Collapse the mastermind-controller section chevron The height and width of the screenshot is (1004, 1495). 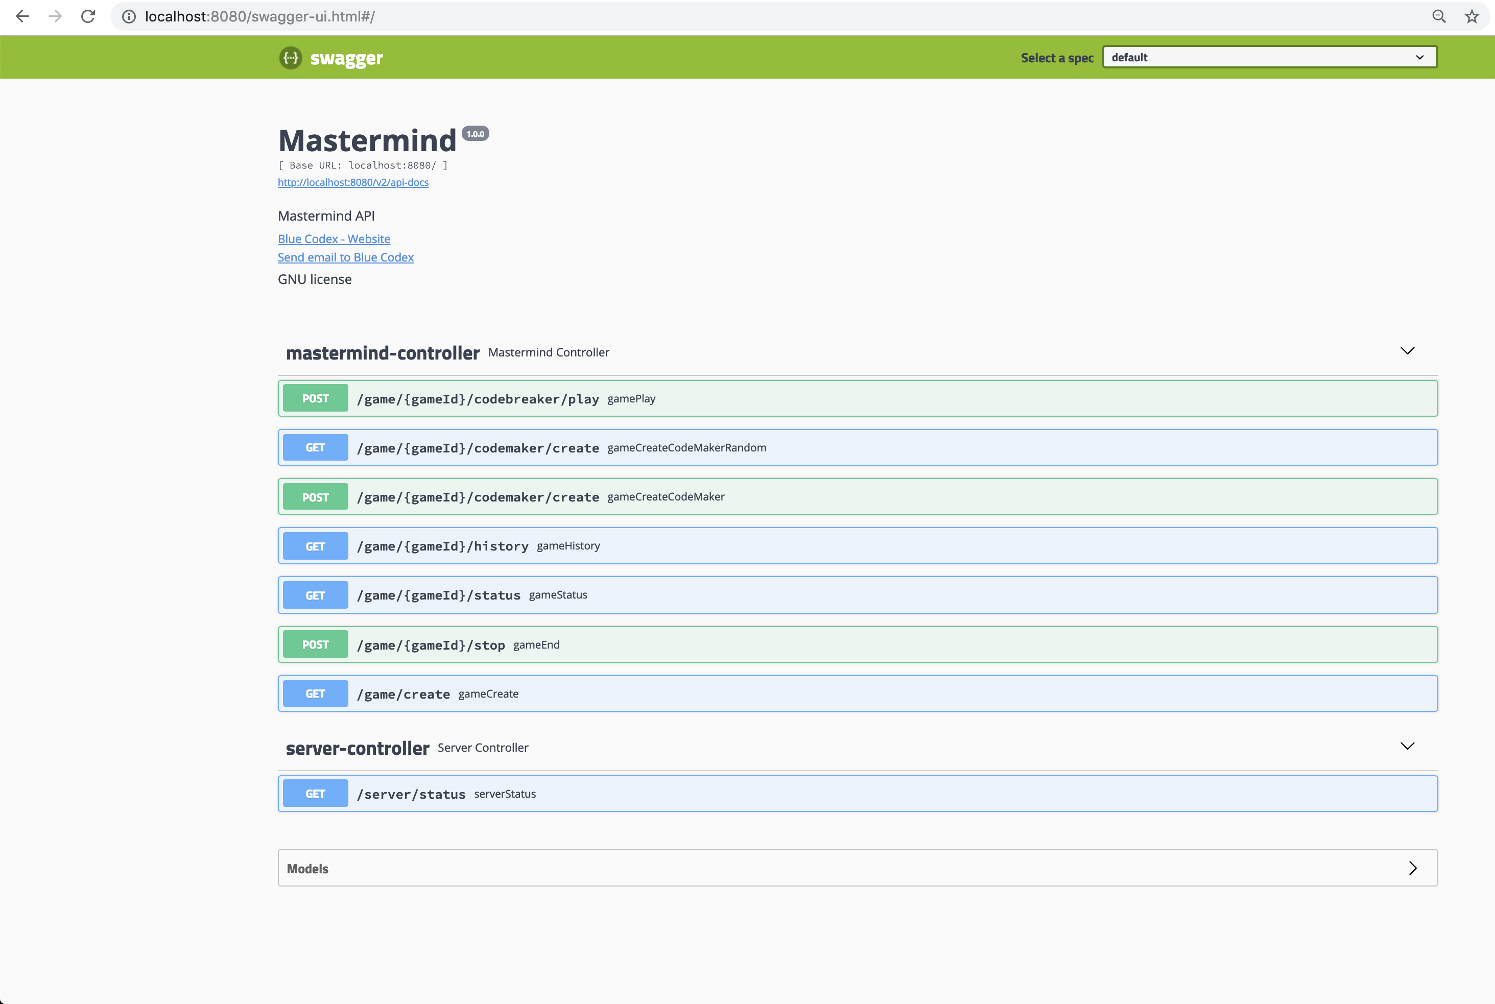tap(1407, 351)
